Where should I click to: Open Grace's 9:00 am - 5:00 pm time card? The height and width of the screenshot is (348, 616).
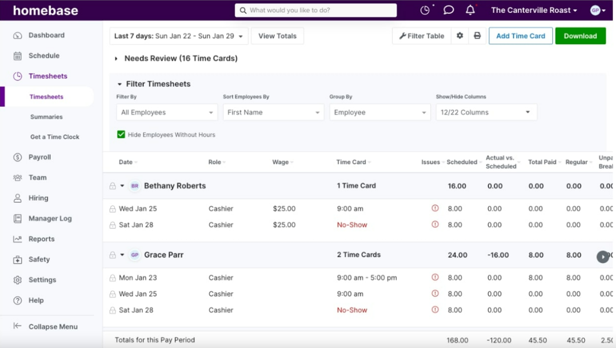[367, 278]
